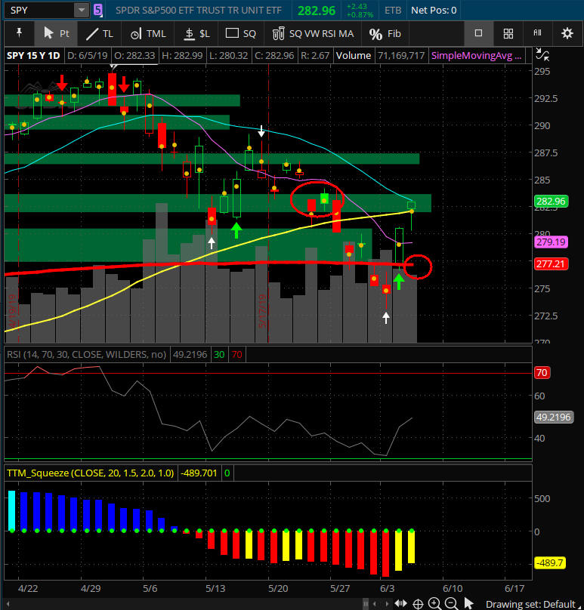Image resolution: width=584 pixels, height=610 pixels.
Task: Click the purple symbol link color box
Action: click(x=98, y=11)
